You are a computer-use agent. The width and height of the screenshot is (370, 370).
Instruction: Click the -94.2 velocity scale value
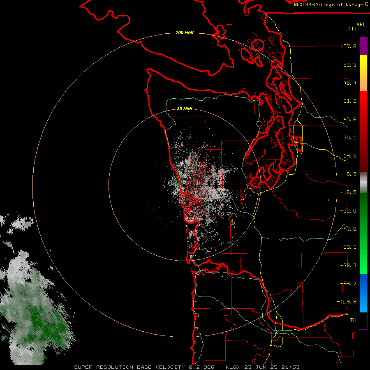(x=348, y=284)
